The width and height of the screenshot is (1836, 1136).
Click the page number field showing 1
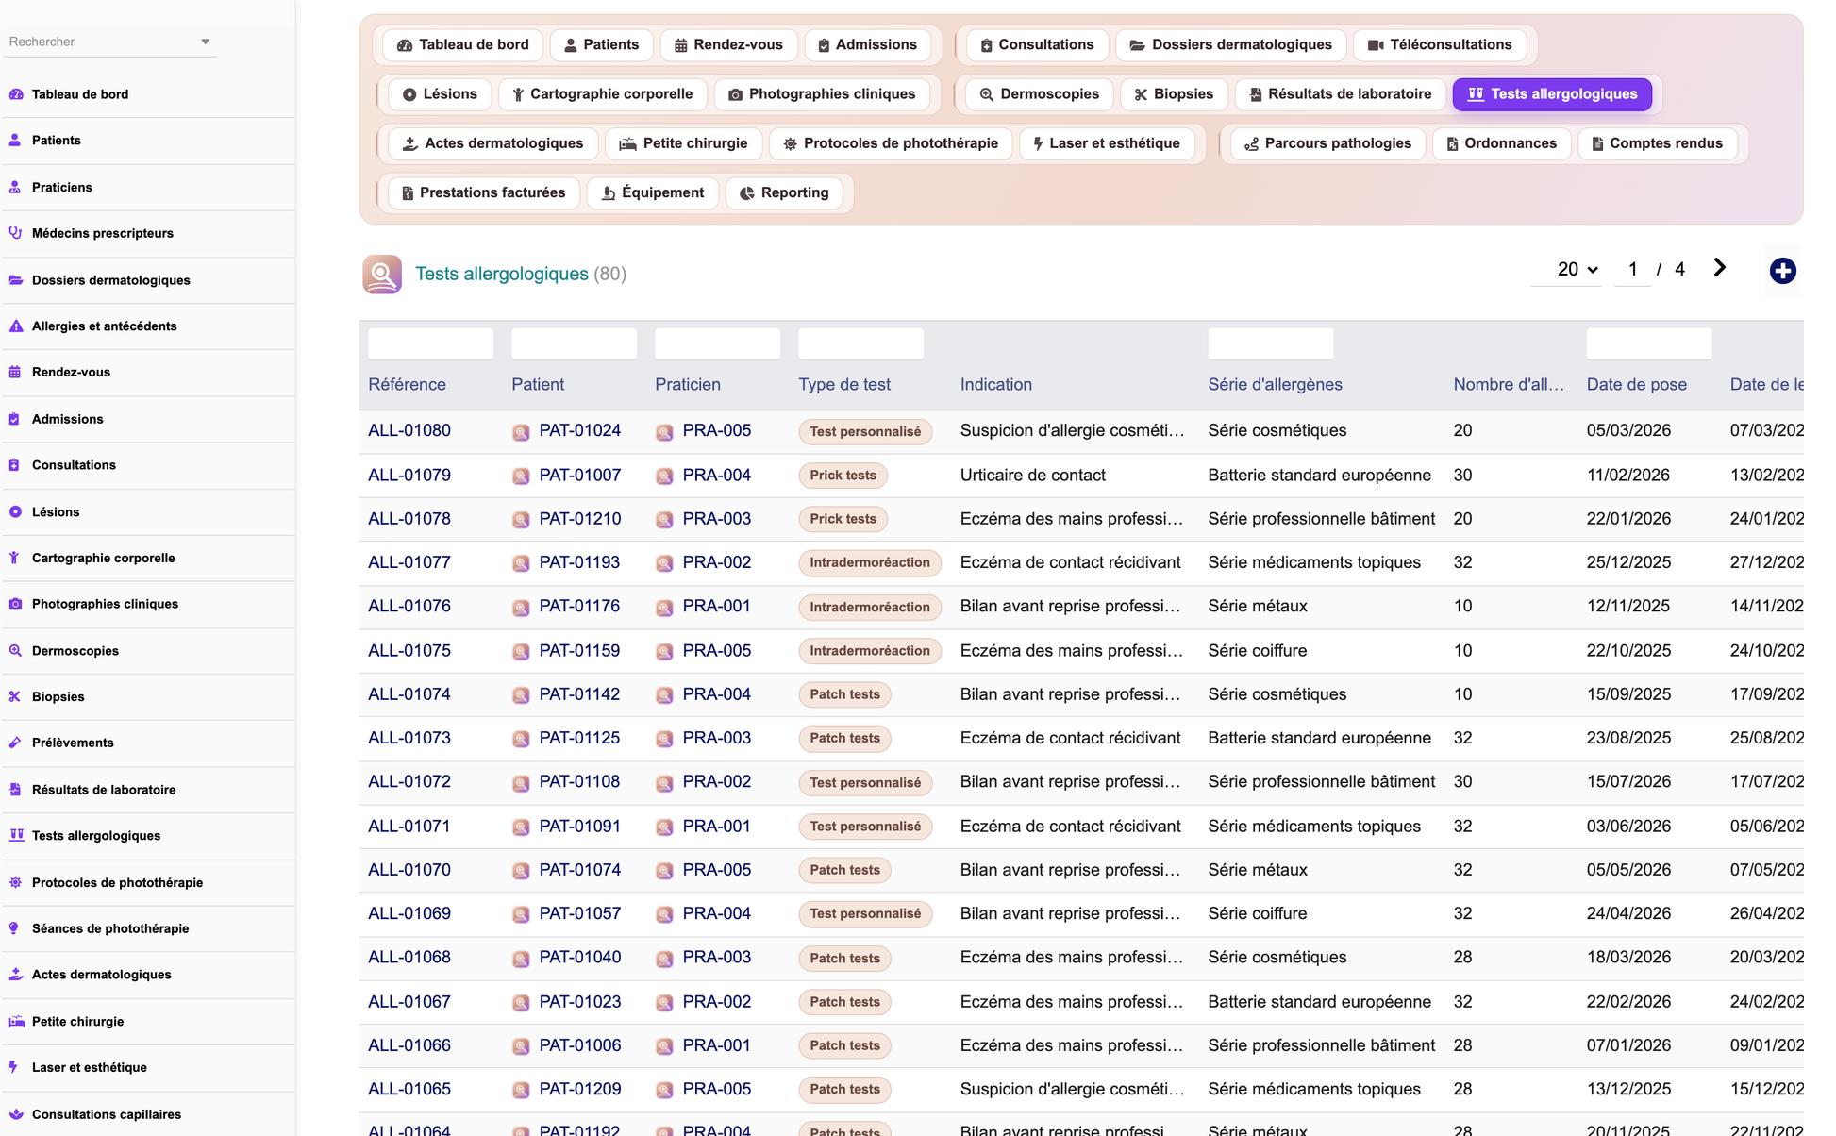tap(1632, 270)
